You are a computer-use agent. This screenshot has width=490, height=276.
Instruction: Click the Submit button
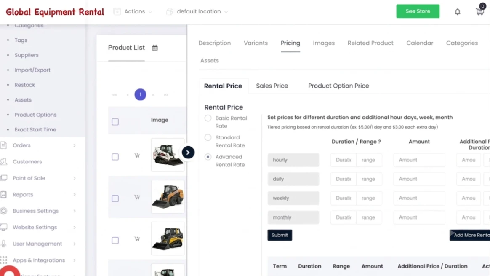(280, 235)
